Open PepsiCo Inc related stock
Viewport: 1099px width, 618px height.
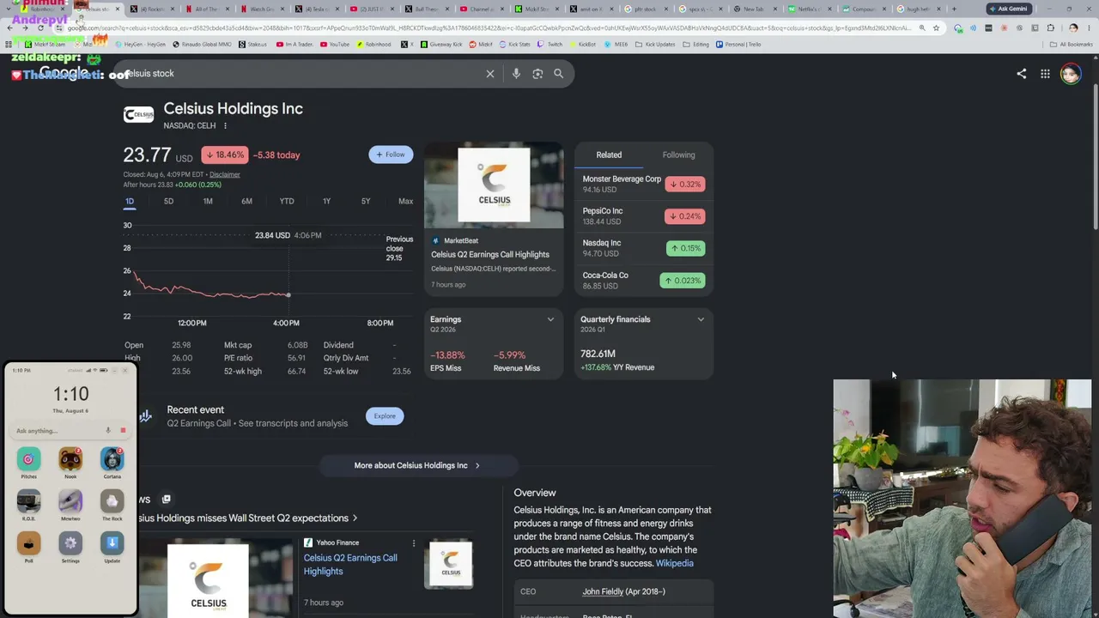(644, 216)
